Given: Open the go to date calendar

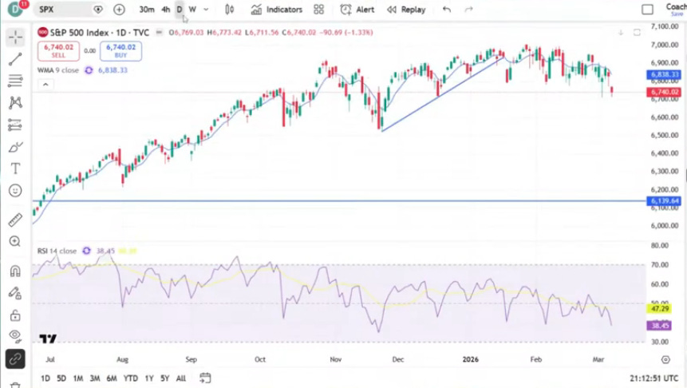Looking at the screenshot, I should (205, 378).
